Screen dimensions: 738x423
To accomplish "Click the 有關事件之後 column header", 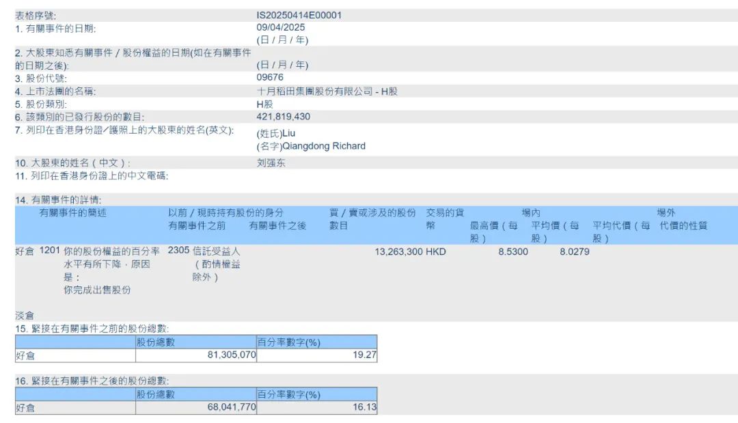I will [277, 226].
